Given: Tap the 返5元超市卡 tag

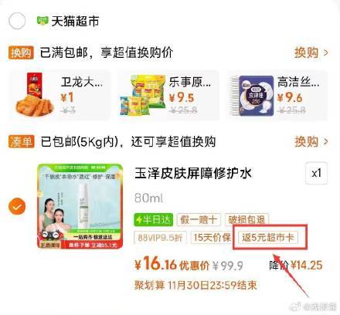Looking at the screenshot, I should click(x=268, y=237).
